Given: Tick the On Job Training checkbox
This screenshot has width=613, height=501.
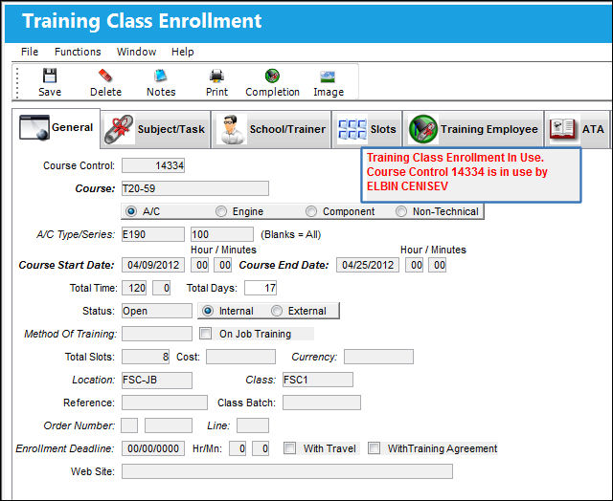Looking at the screenshot, I should coord(205,334).
